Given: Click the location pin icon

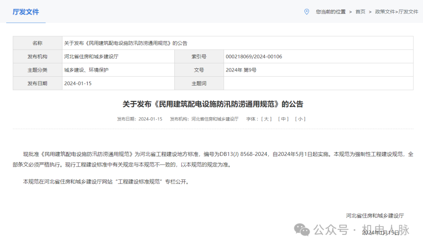Looking at the screenshot, I should [307, 12].
